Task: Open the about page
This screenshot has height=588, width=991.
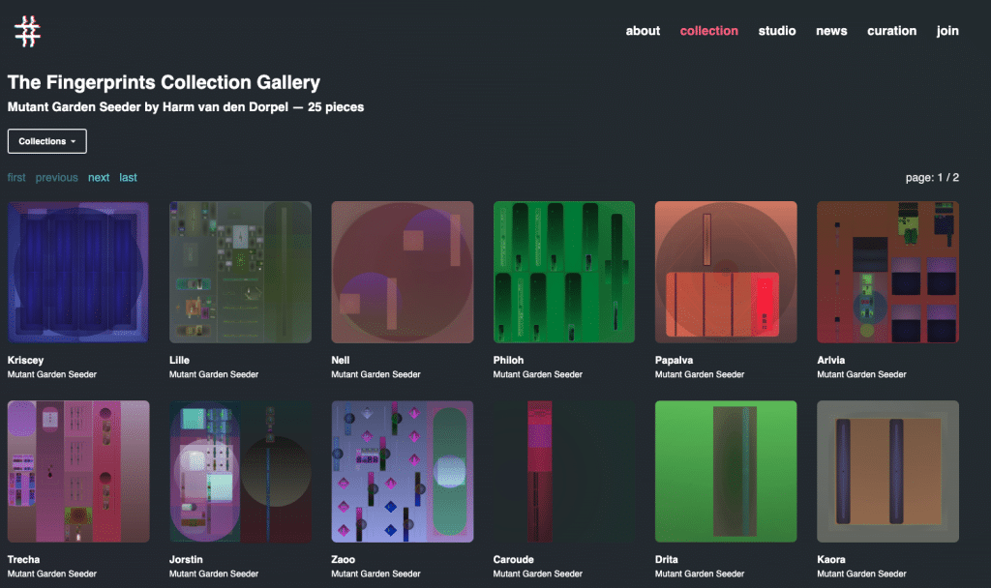Action: 643,31
